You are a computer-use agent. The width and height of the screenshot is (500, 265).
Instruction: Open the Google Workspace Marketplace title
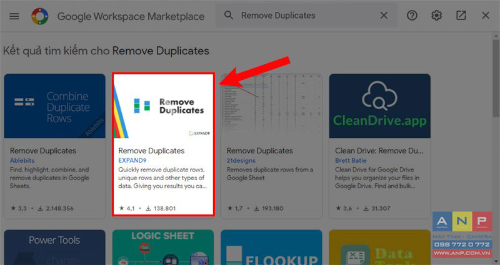pyautogui.click(x=131, y=17)
